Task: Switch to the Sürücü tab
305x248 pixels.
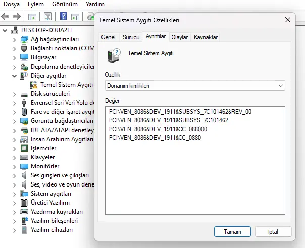Action: [131, 37]
